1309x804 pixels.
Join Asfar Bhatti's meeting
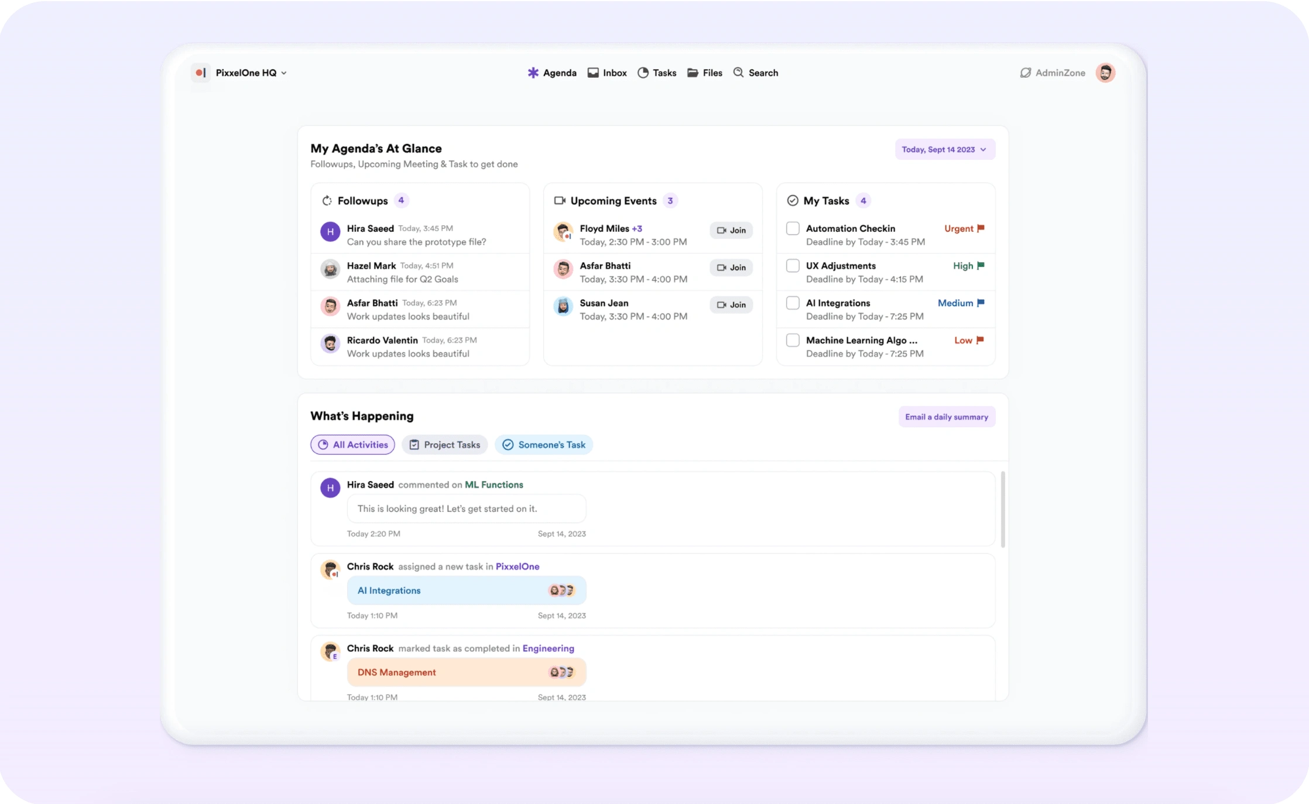pos(731,267)
